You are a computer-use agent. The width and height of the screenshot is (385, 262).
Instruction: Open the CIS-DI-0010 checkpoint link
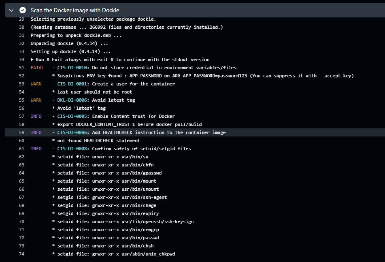click(x=72, y=68)
